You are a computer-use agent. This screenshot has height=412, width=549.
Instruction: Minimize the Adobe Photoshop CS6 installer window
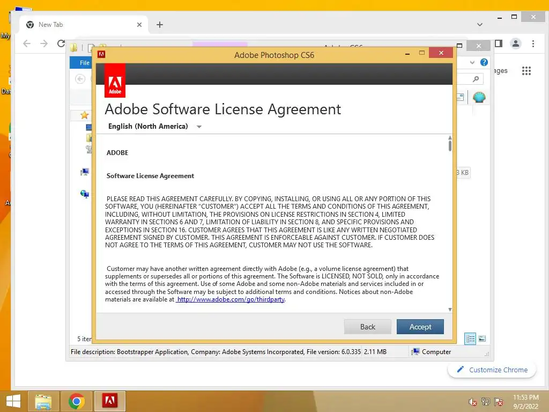tap(407, 53)
